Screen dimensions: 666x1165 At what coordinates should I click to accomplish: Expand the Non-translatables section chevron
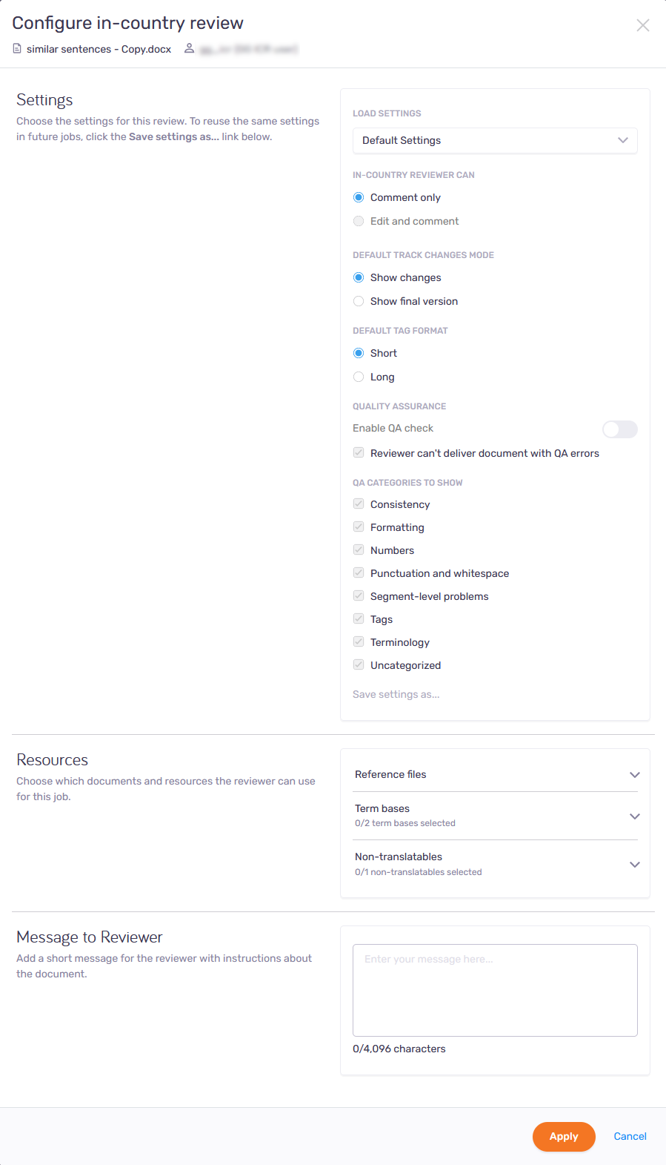[x=635, y=865]
